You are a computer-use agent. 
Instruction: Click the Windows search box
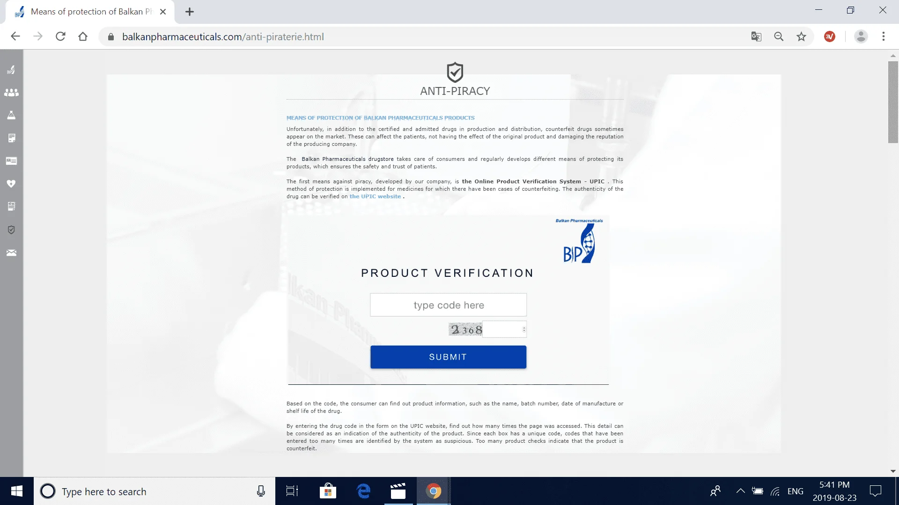tap(155, 491)
